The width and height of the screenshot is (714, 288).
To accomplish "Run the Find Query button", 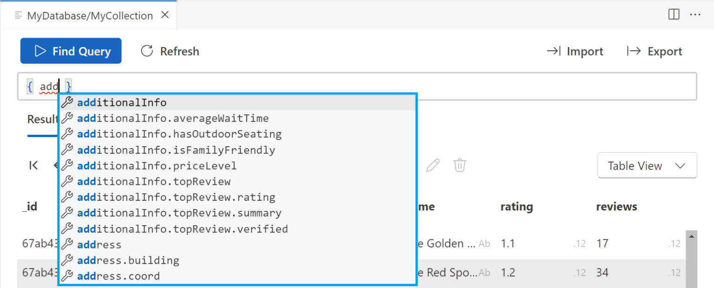I will [x=71, y=51].
